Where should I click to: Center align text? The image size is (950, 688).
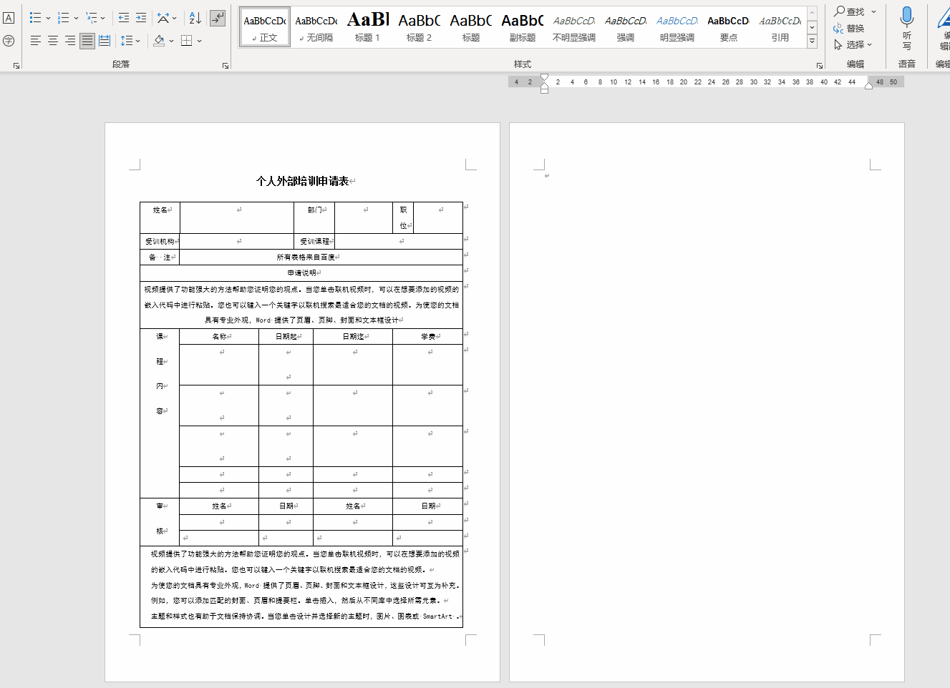[x=52, y=41]
